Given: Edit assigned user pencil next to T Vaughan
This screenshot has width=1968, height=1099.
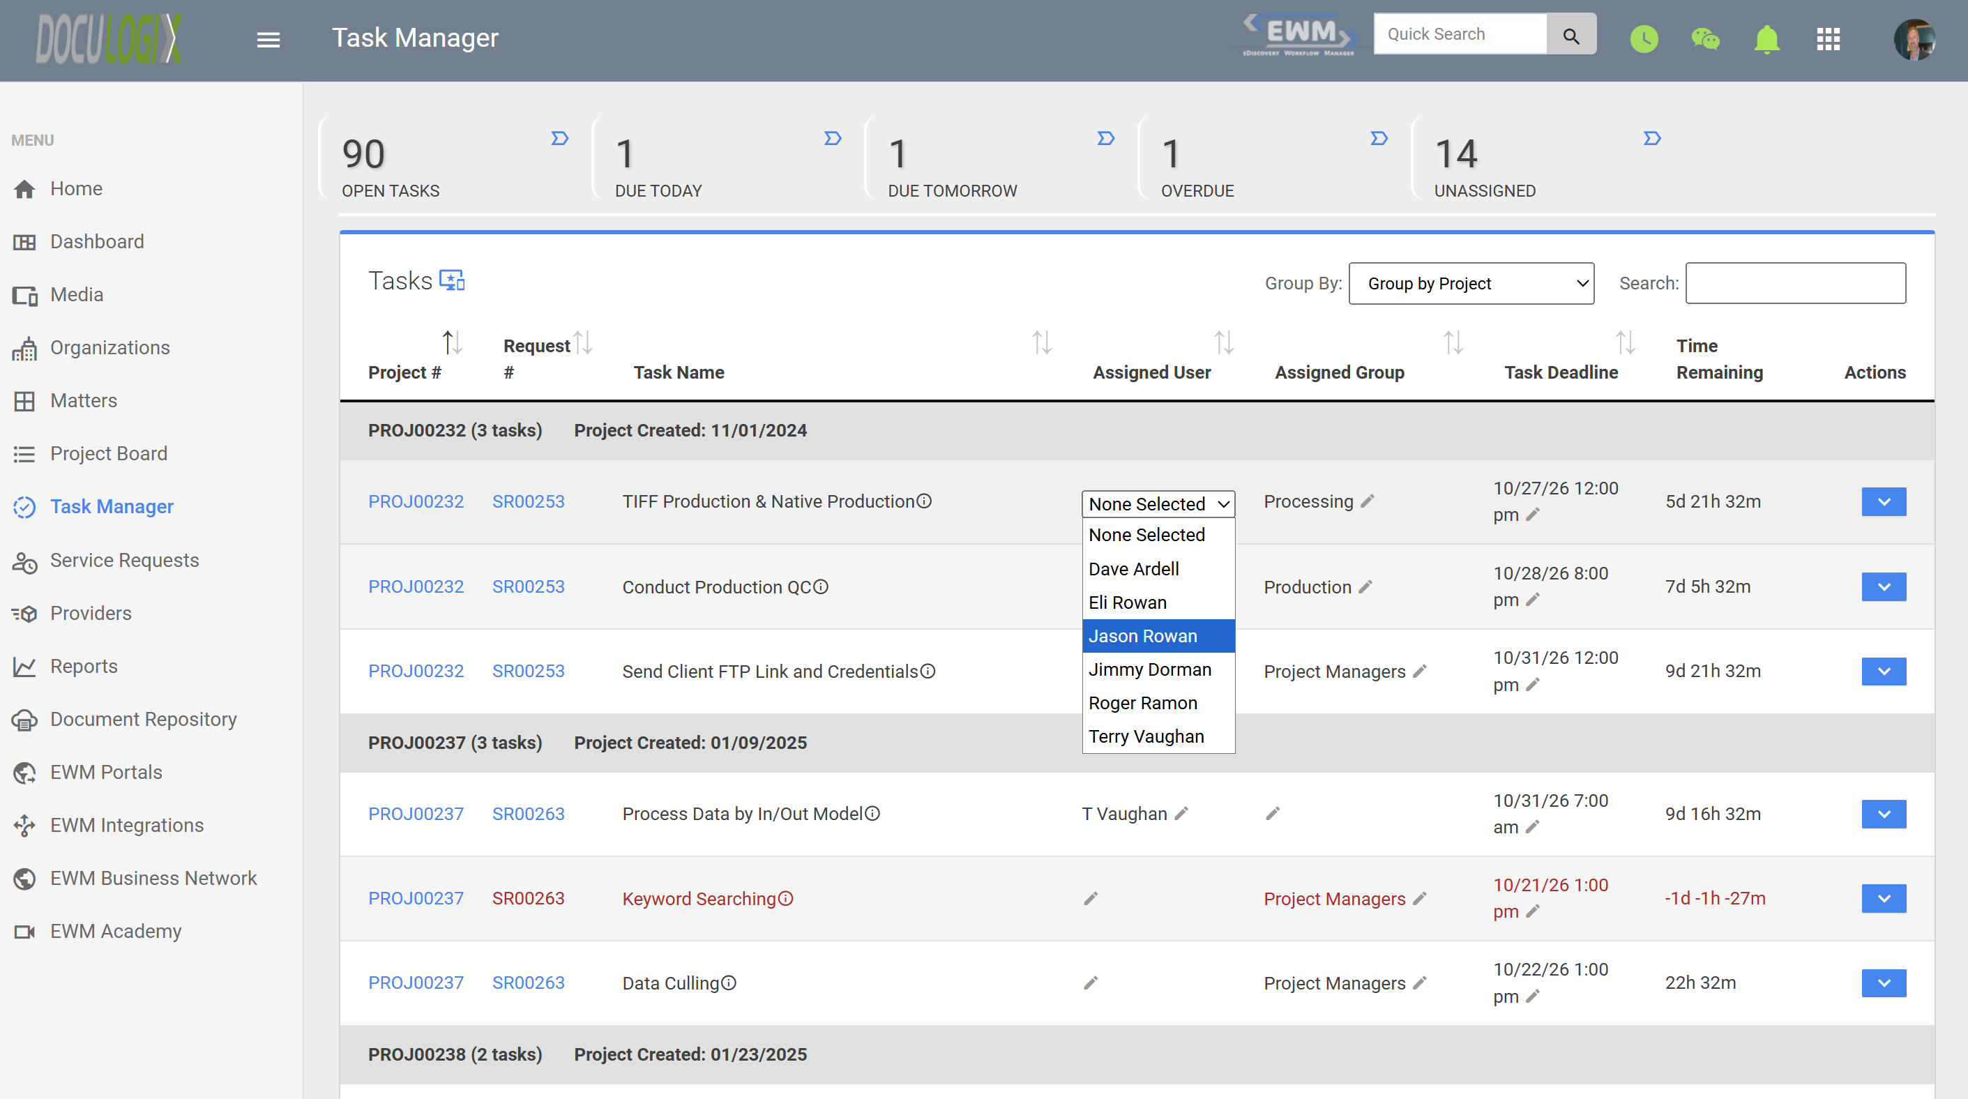Looking at the screenshot, I should (x=1182, y=813).
